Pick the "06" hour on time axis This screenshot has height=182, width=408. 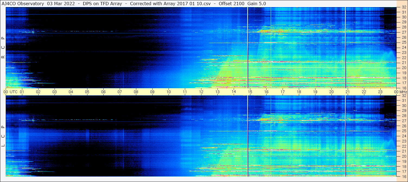point(103,92)
